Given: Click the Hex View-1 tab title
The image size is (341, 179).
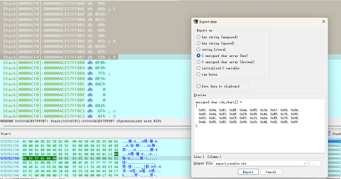Looking at the screenshot, I should (x=5, y=133).
